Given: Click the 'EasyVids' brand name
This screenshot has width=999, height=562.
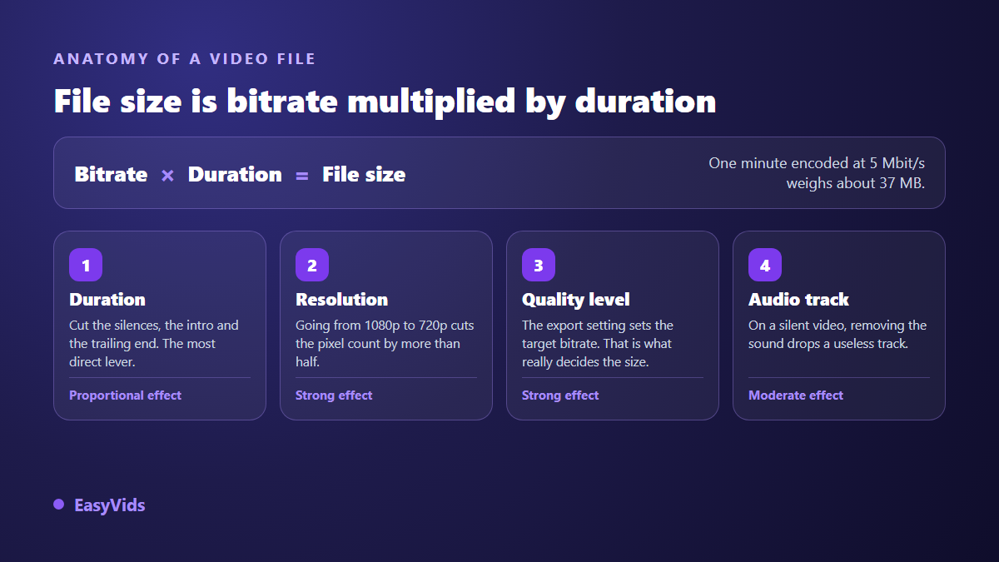Looking at the screenshot, I should point(110,505).
